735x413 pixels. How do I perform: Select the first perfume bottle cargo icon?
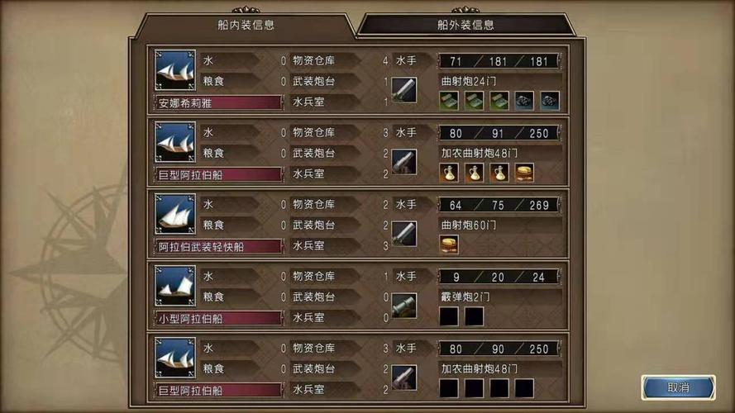449,173
